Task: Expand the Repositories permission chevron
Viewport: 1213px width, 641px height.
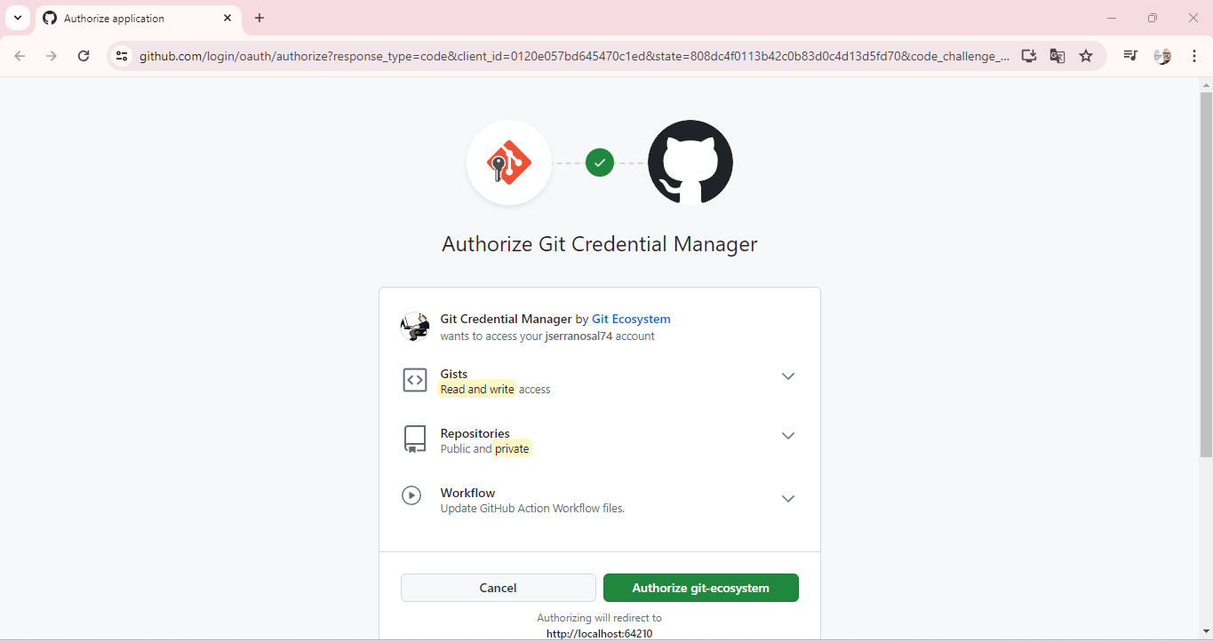Action: tap(788, 436)
